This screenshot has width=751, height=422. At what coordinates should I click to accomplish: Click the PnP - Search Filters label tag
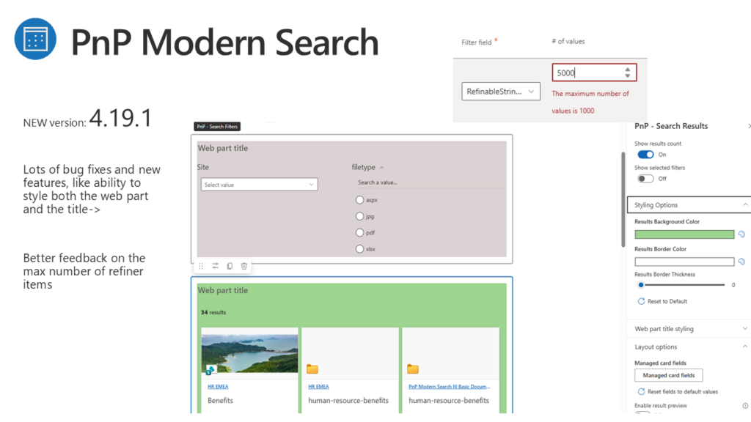(x=217, y=126)
